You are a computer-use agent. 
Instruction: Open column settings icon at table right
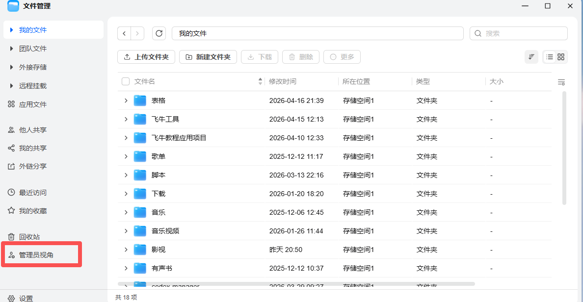point(561,82)
